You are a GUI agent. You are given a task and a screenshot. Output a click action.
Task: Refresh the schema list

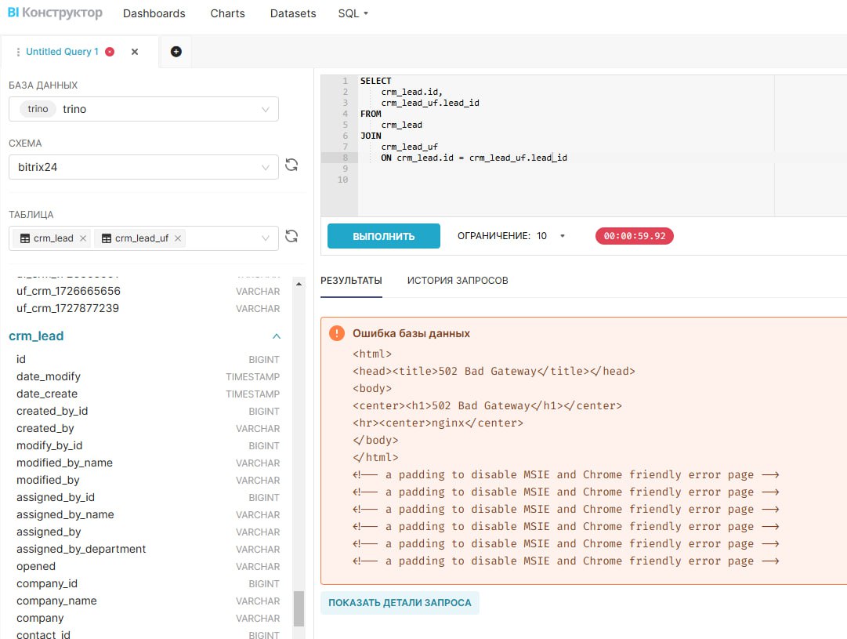click(x=291, y=165)
